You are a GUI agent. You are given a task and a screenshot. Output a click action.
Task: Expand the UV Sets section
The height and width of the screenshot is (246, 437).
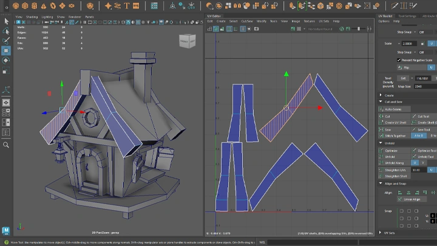(388, 233)
